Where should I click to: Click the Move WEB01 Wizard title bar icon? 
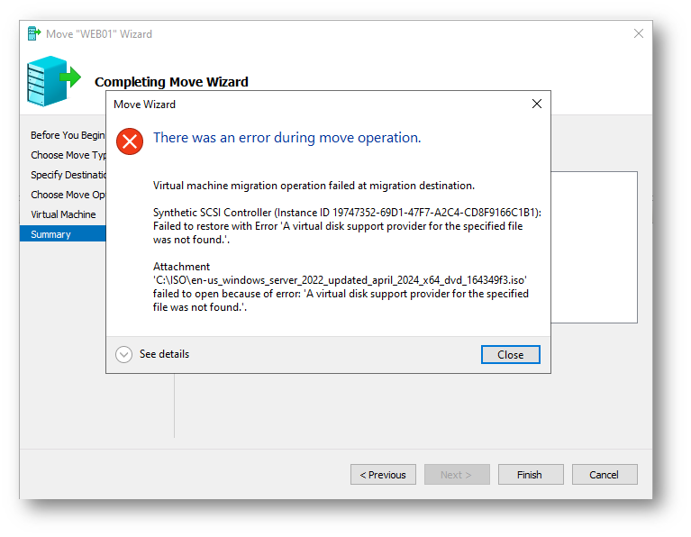pyautogui.click(x=34, y=34)
